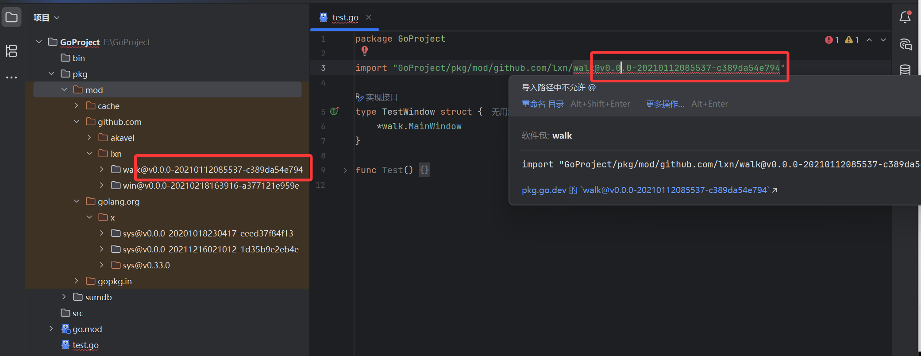Click the 更多操作... link in the popup
This screenshot has height=356, width=921.
665,104
